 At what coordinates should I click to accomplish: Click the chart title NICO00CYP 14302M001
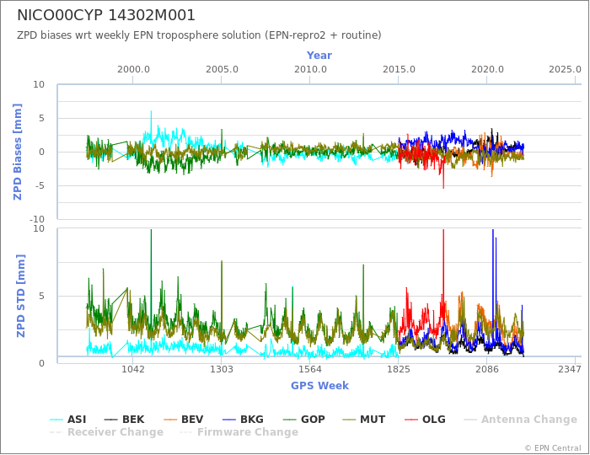(106, 15)
